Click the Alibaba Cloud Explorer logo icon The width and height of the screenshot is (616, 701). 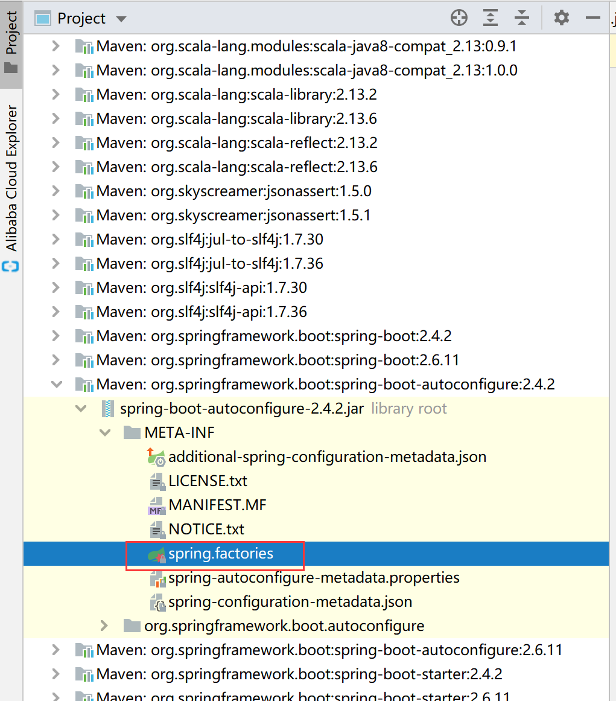coord(11,267)
